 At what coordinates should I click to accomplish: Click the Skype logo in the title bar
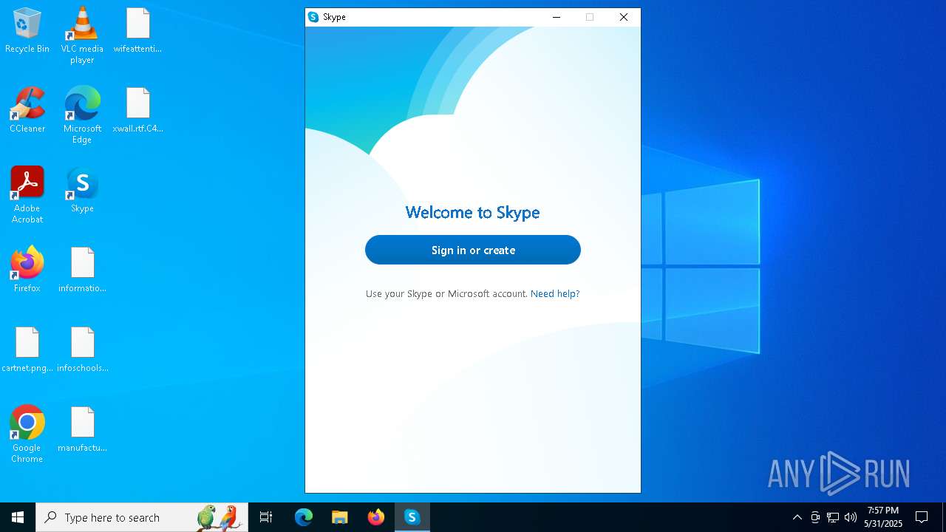pyautogui.click(x=313, y=17)
